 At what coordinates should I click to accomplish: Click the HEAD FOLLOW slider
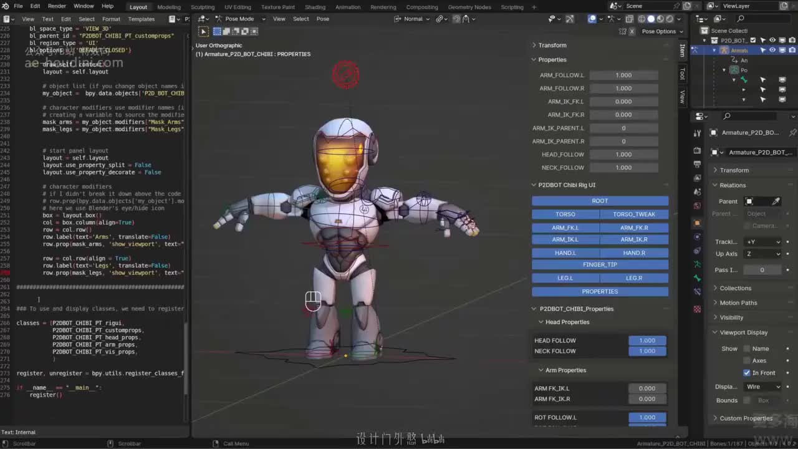(x=647, y=340)
